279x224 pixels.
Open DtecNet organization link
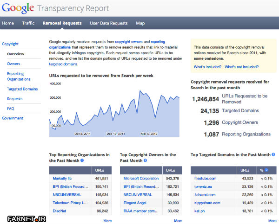tap(60, 211)
